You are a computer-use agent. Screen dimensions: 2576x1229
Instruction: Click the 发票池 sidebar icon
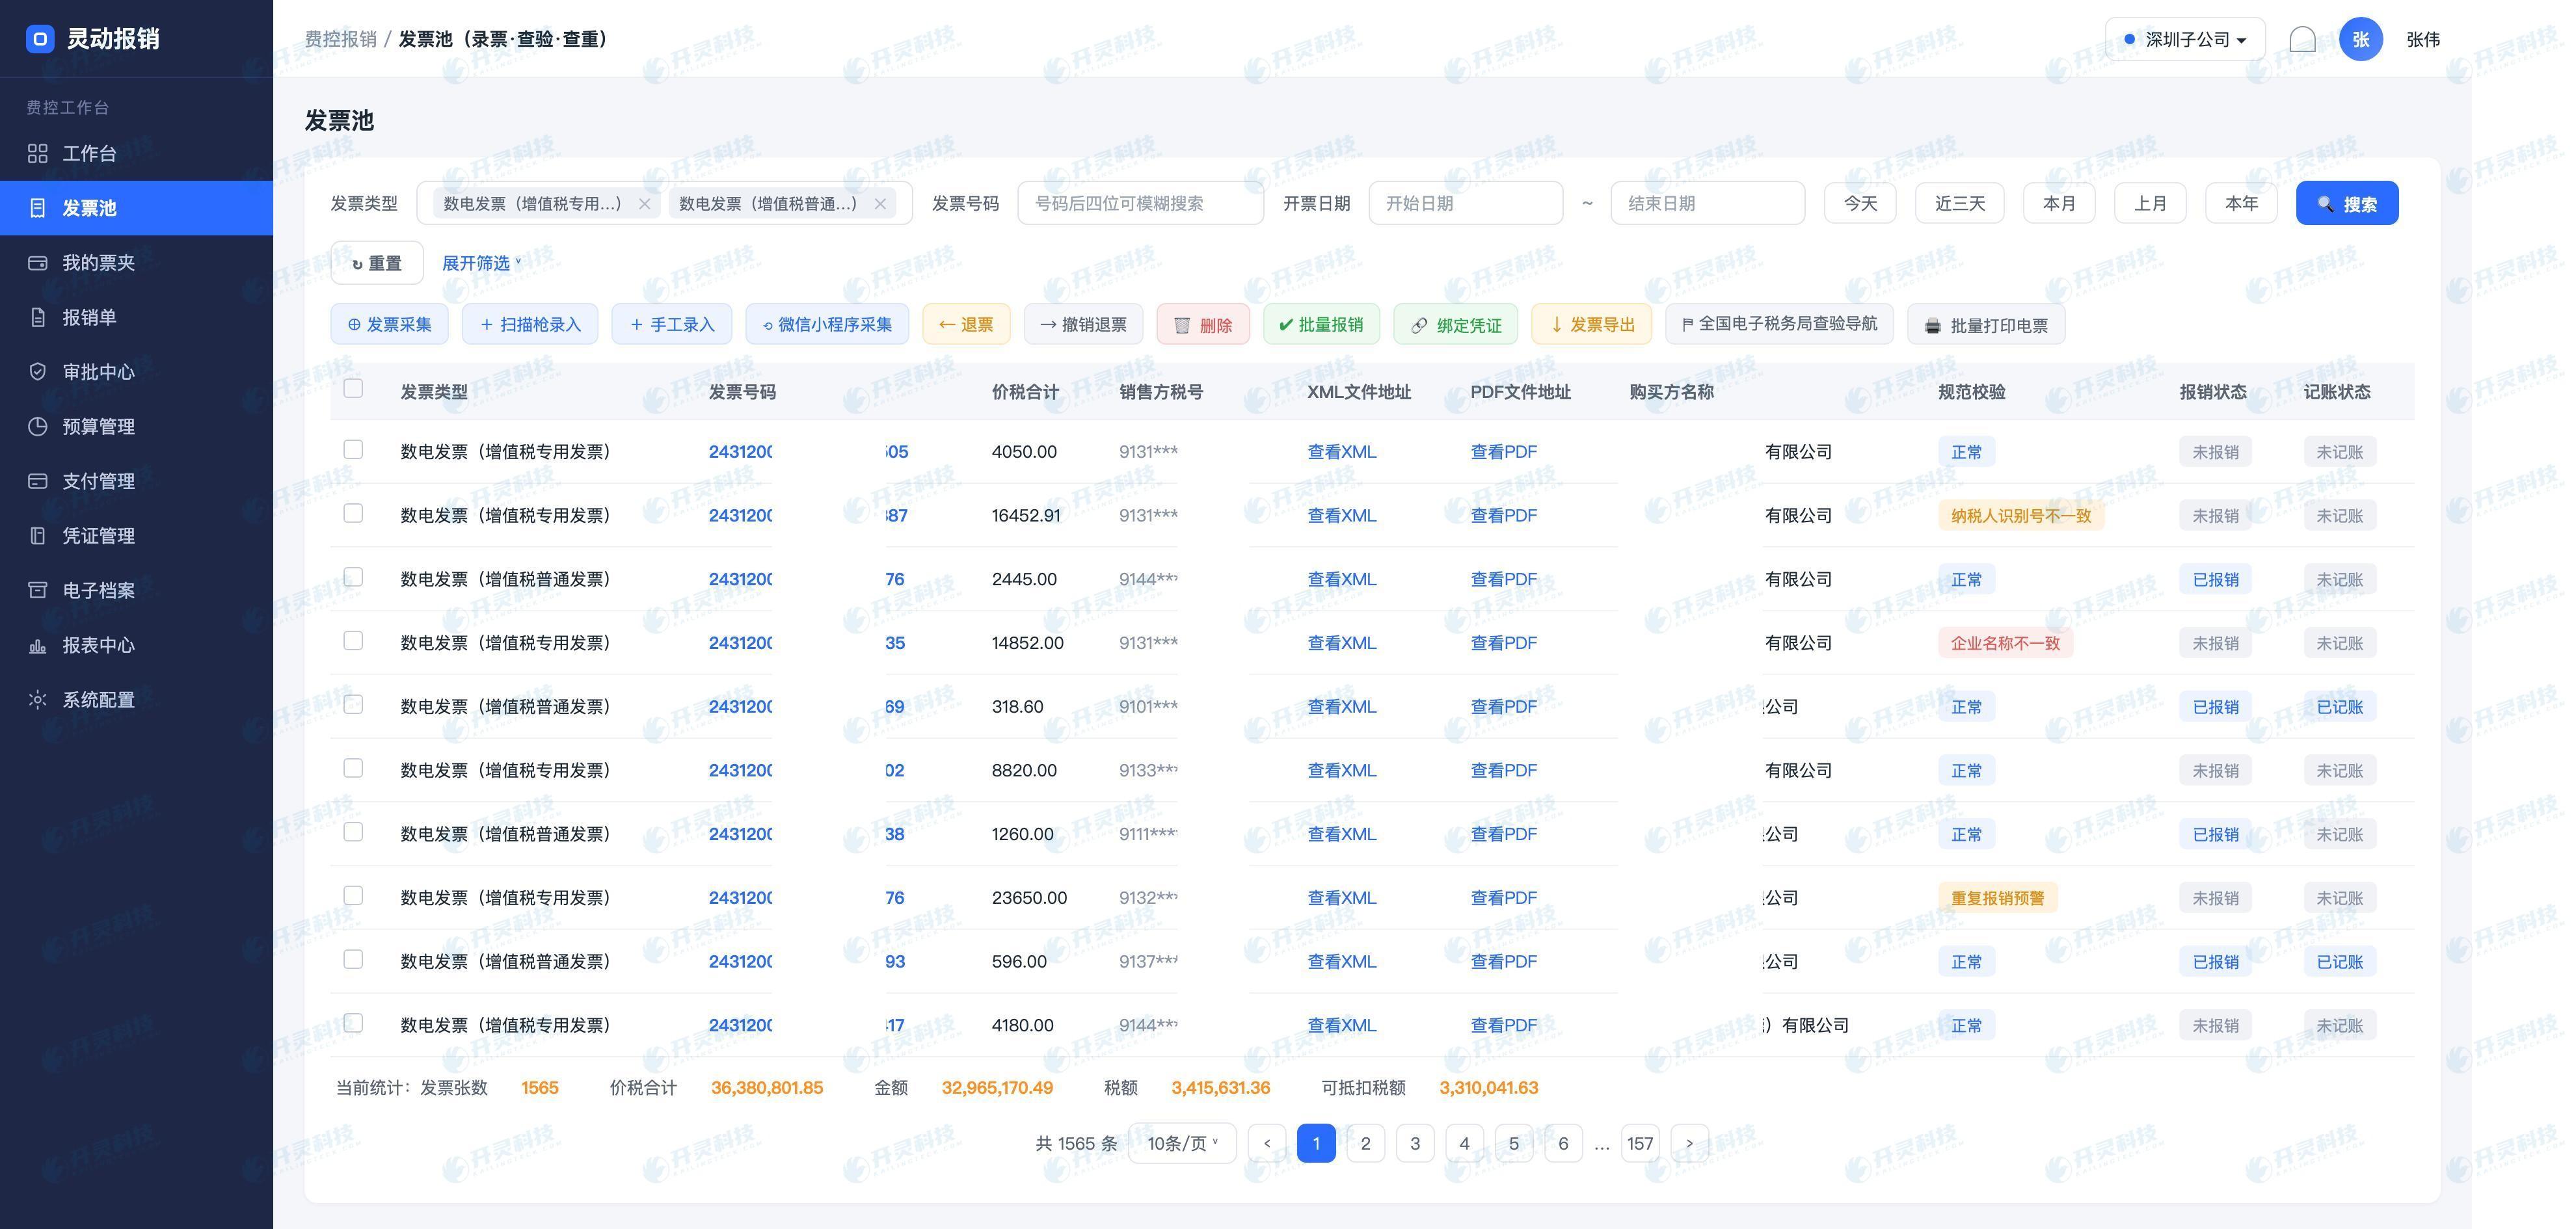[x=38, y=208]
